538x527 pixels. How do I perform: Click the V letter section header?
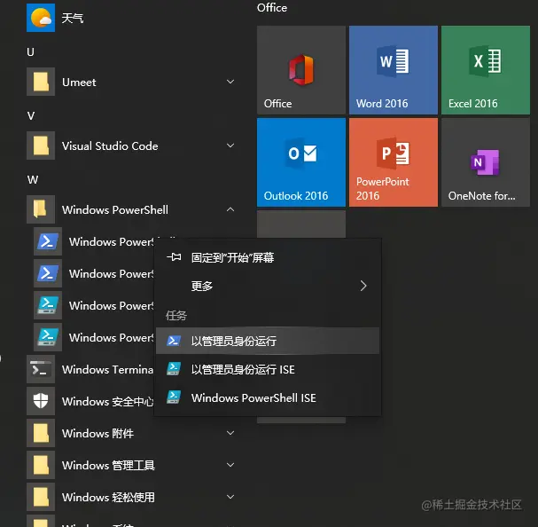coord(31,115)
